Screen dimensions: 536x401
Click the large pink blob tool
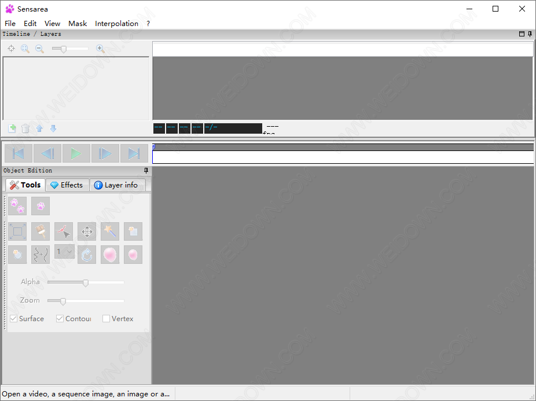(110, 255)
